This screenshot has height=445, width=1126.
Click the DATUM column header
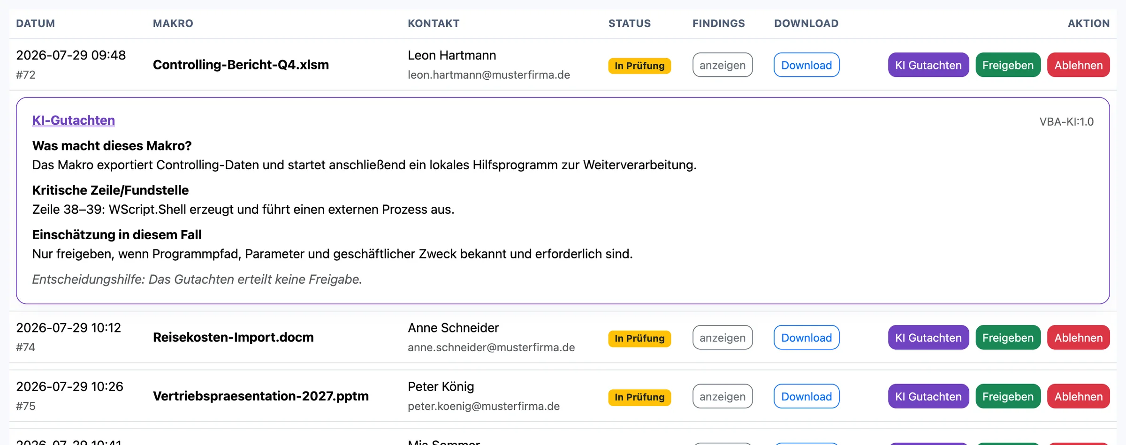(x=36, y=23)
